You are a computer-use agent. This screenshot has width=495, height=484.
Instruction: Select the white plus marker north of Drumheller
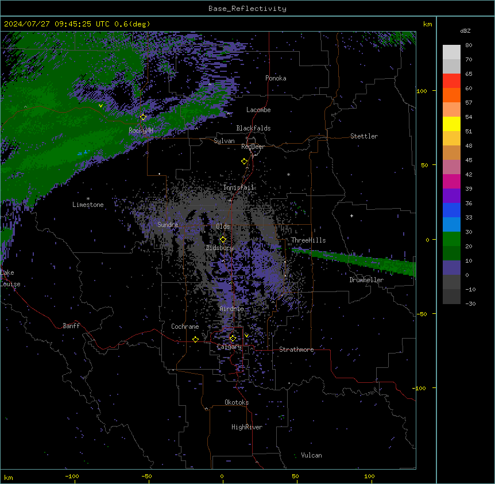click(x=351, y=216)
